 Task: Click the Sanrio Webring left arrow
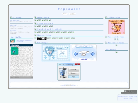[76, 54]
